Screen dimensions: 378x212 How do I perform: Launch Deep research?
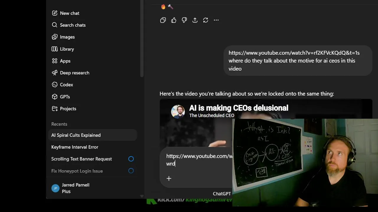(93, 73)
